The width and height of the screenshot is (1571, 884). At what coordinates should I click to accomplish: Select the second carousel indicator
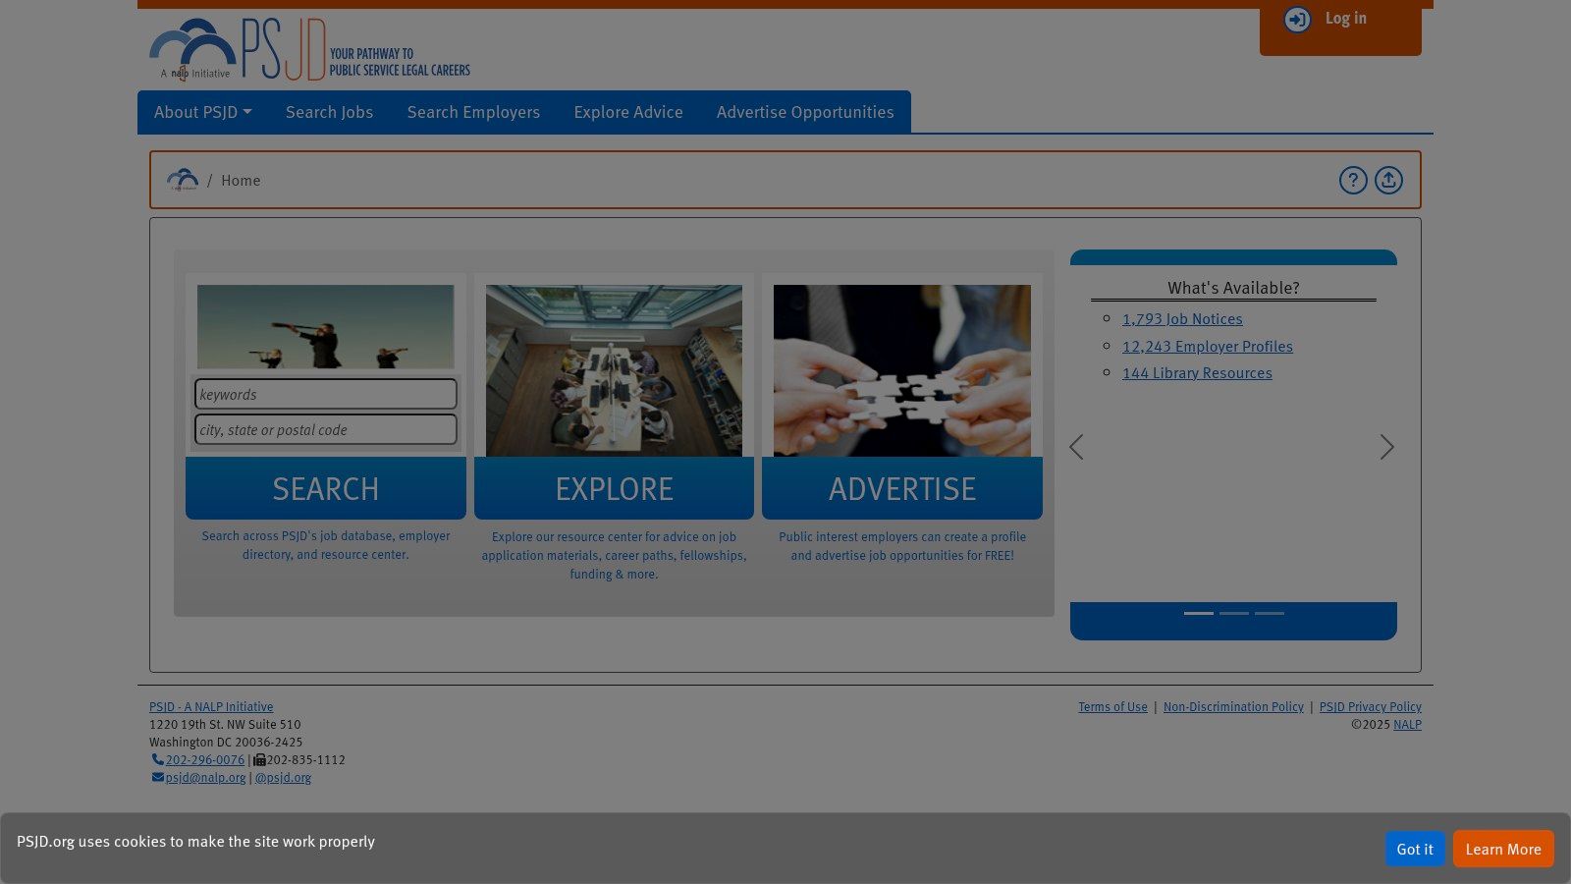coord(1234,613)
